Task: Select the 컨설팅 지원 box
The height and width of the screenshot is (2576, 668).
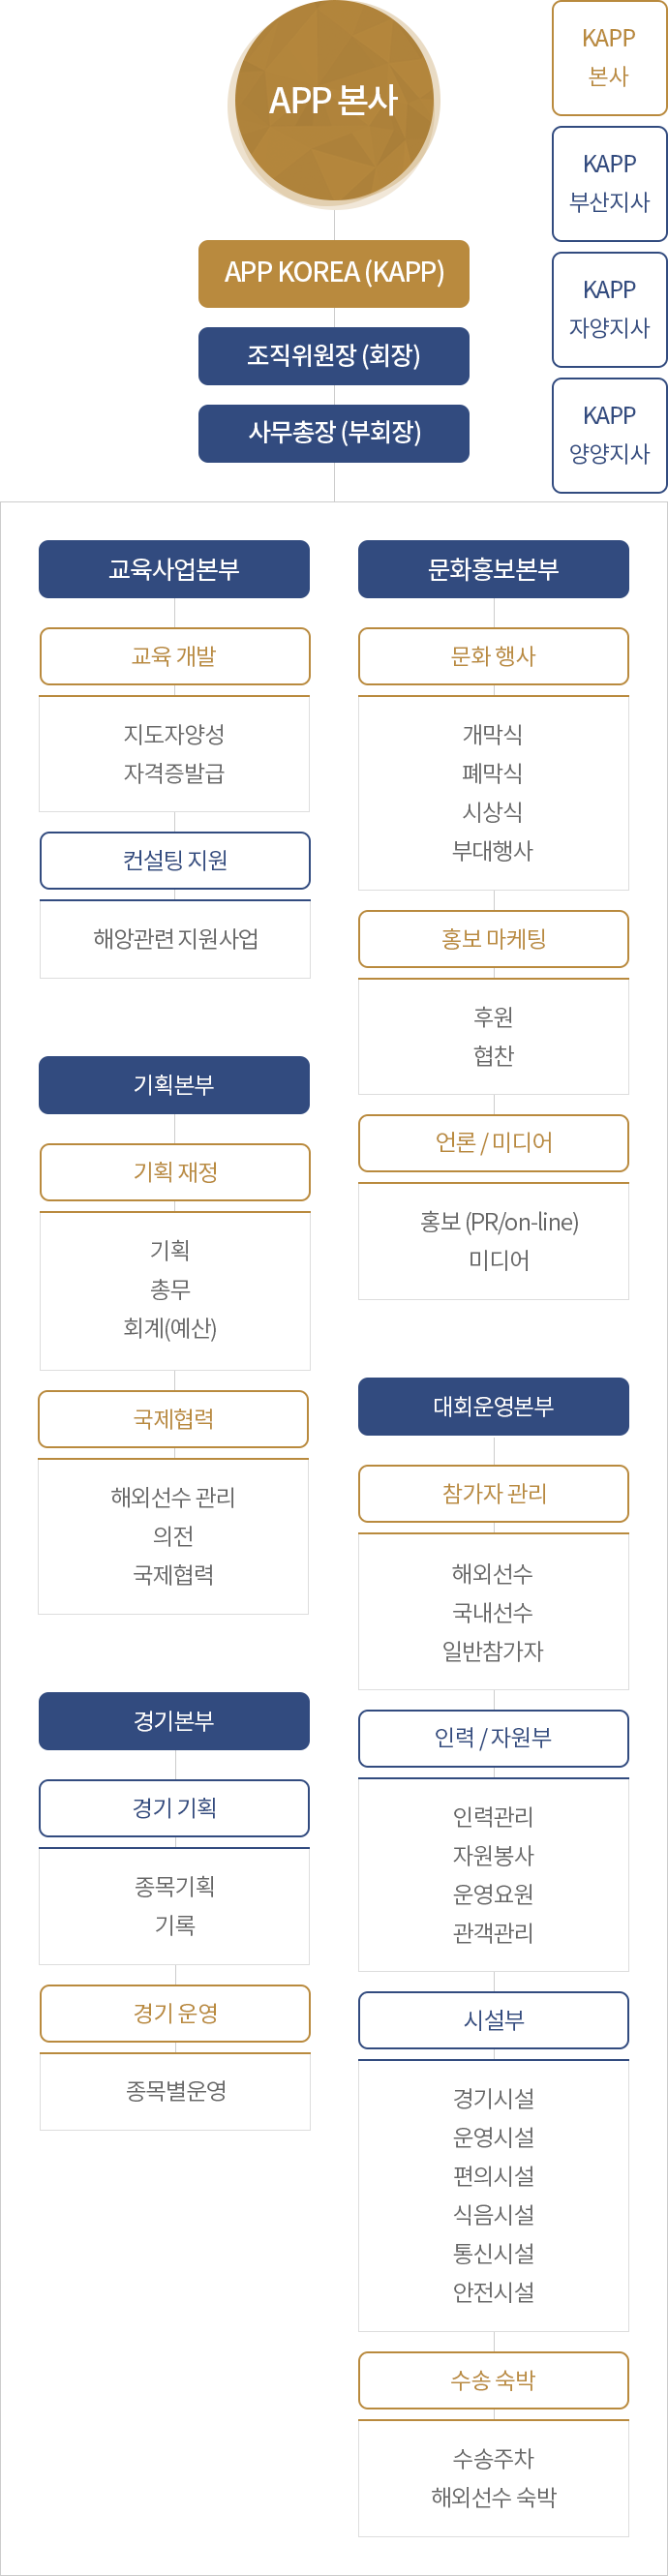Action: coord(175,860)
